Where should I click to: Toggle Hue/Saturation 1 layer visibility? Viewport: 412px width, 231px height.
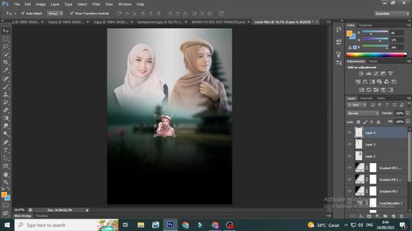point(350,203)
